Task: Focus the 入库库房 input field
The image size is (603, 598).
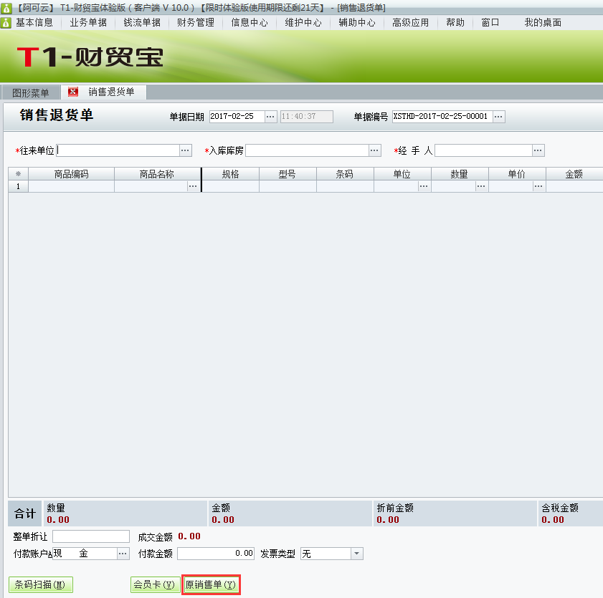Action: 308,150
